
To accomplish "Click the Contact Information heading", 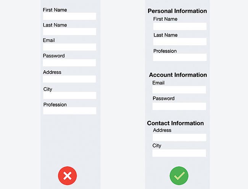I will tap(176, 123).
